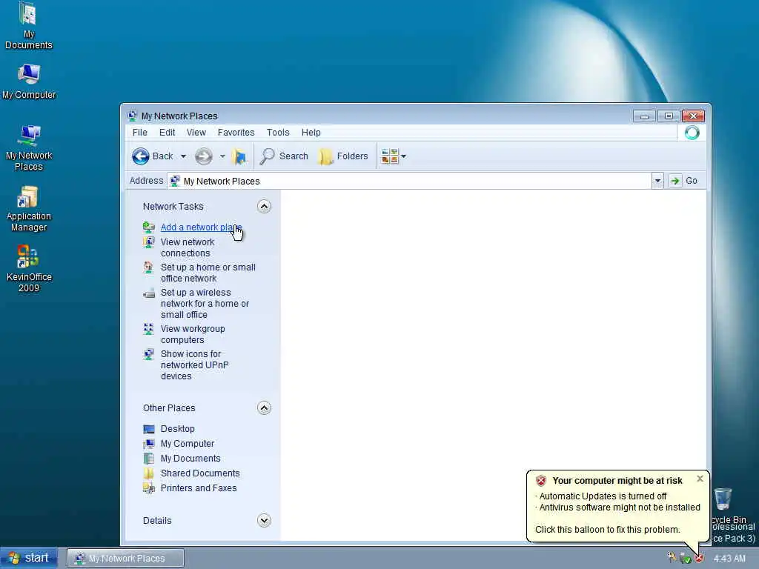Click Set up a wireless network link
The image size is (759, 569).
pos(205,303)
